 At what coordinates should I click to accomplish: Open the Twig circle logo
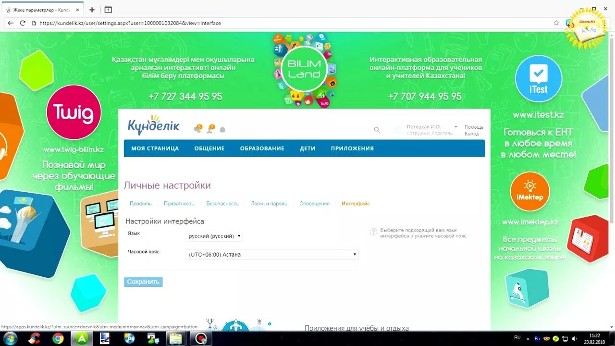(x=74, y=112)
